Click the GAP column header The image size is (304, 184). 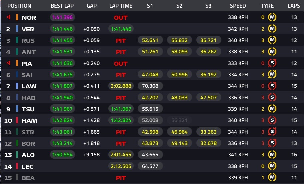pos(91,6)
